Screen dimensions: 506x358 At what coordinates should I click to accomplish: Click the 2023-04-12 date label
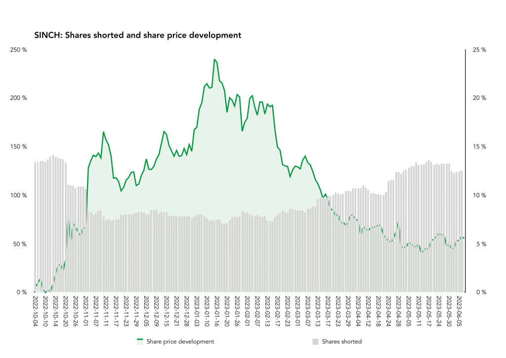[x=369, y=311]
